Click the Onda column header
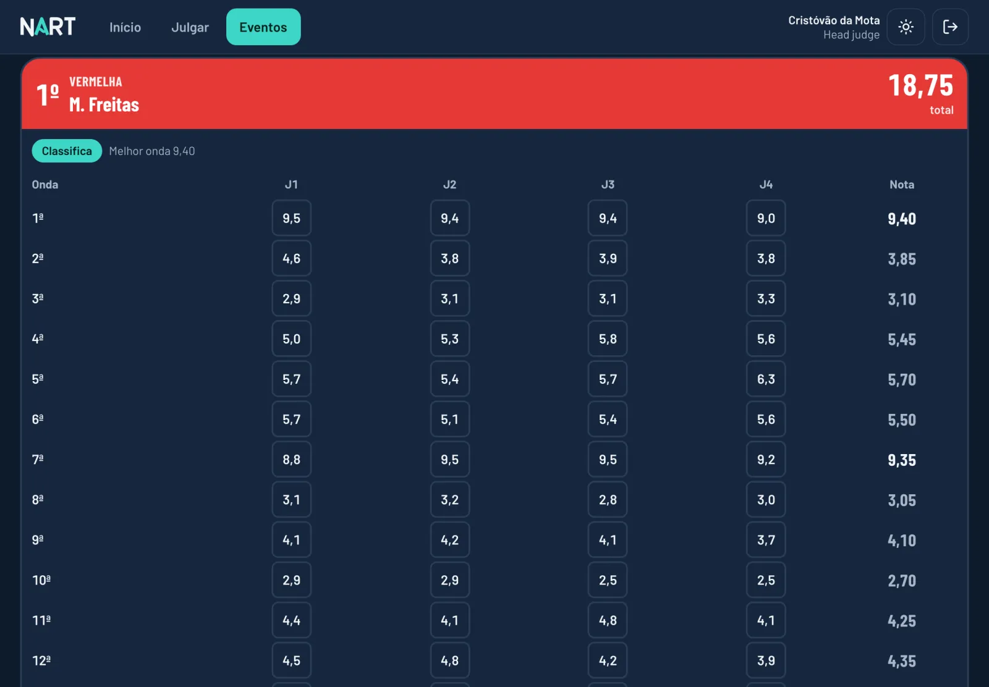Image resolution: width=989 pixels, height=687 pixels. coord(45,184)
